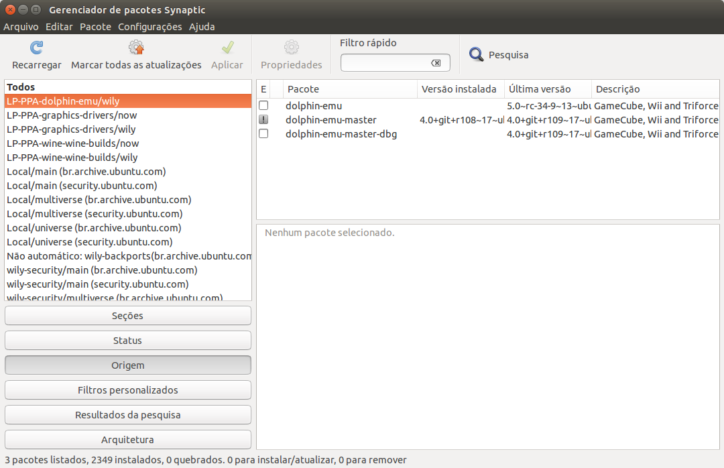
Task: Open Propriedades via the gear icon
Action: (291, 47)
